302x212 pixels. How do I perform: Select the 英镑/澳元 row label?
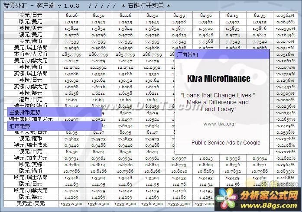point(31,93)
